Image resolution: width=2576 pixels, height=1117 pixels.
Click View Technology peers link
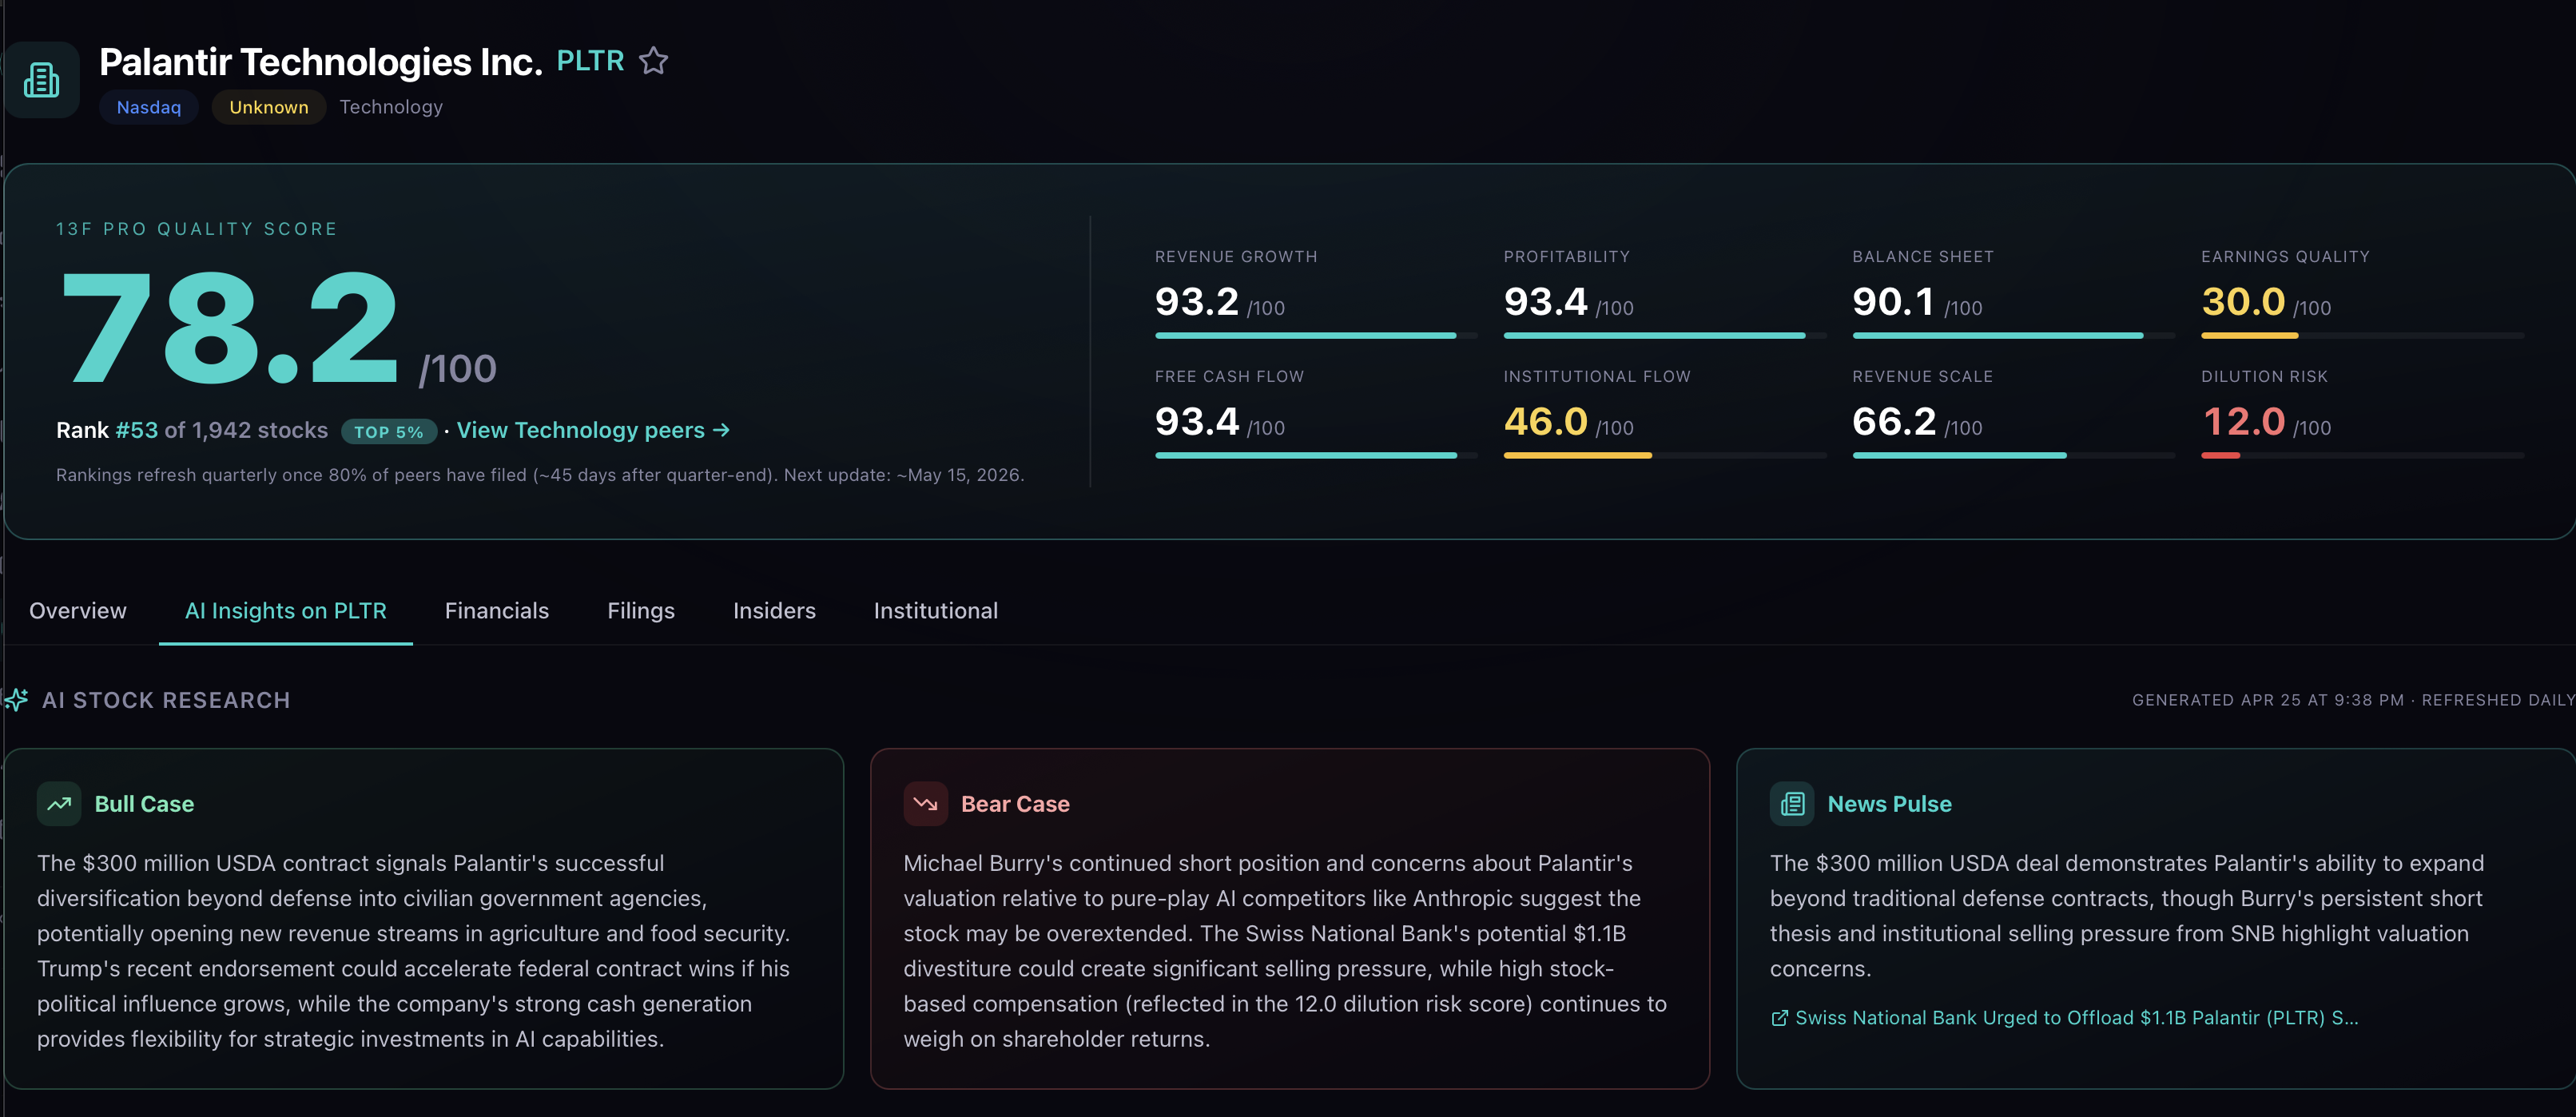[593, 430]
